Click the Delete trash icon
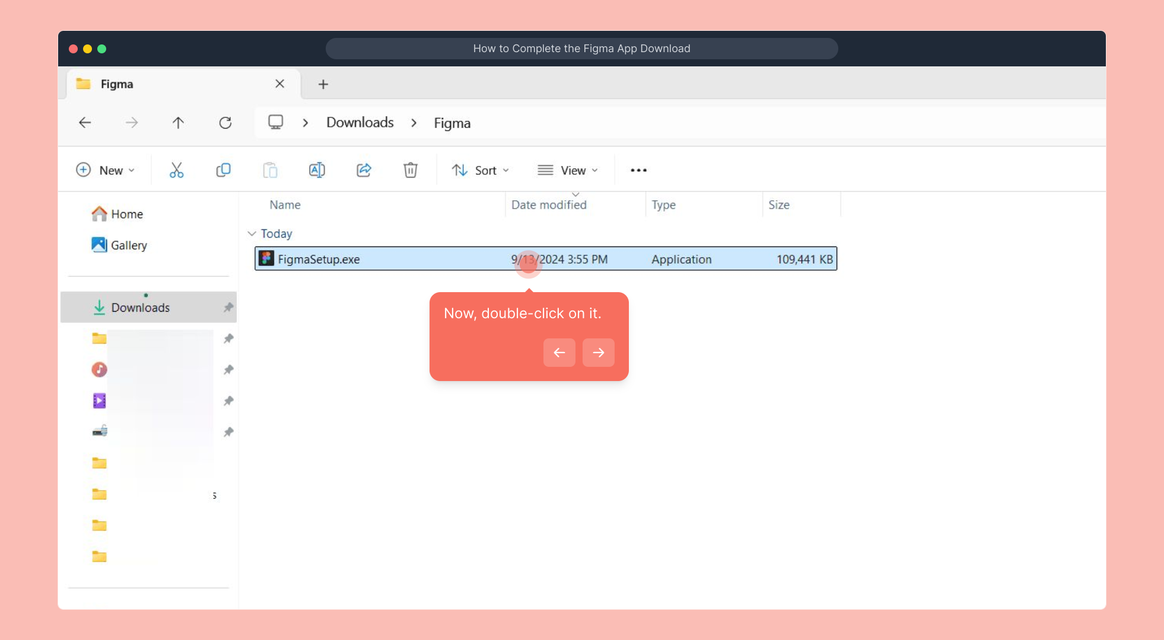The image size is (1164, 640). [410, 170]
